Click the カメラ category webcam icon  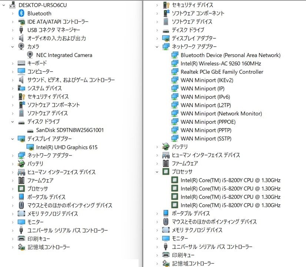coord(21,47)
